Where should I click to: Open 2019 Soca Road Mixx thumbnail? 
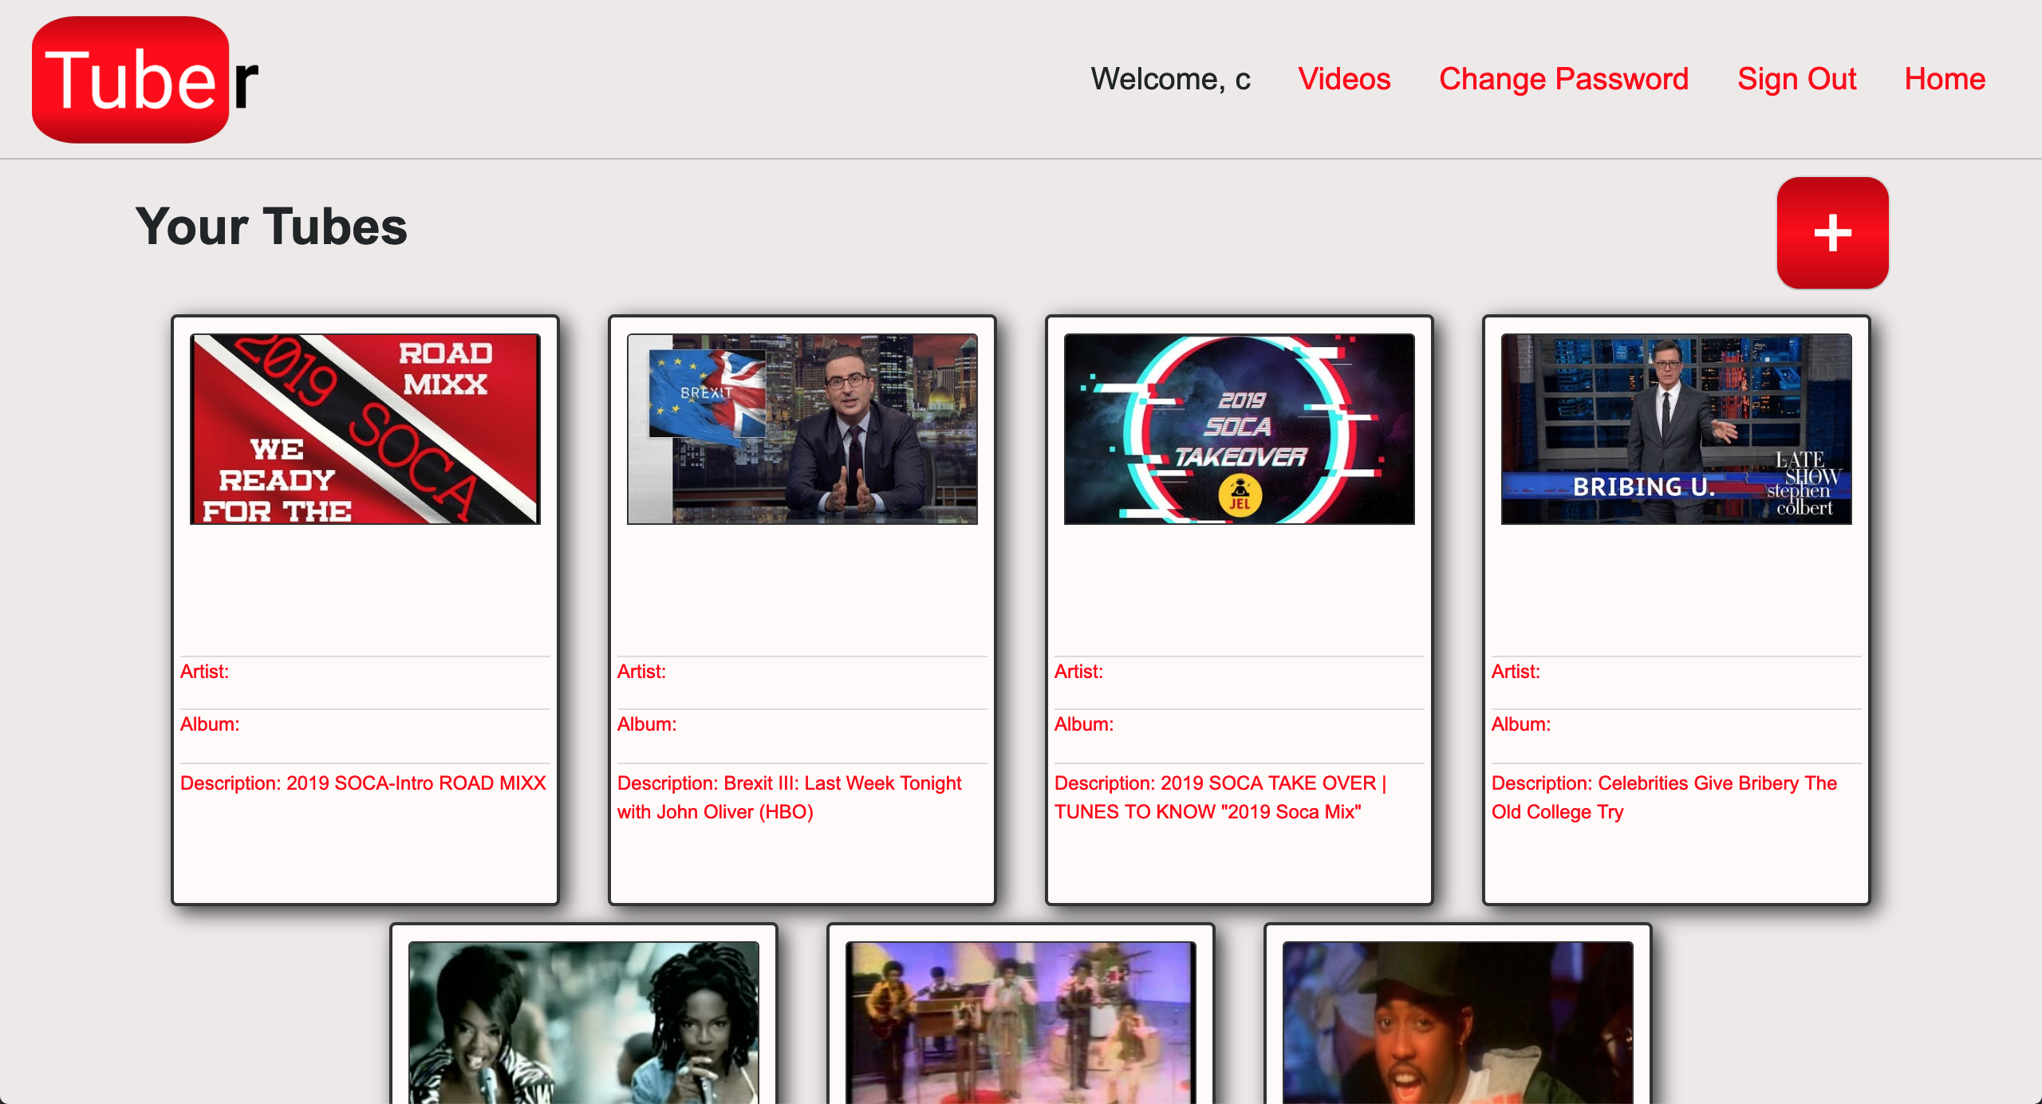click(365, 429)
